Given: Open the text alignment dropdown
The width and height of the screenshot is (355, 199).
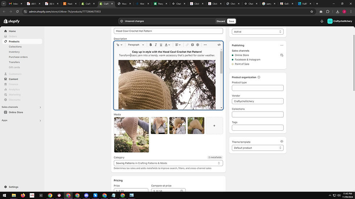Looking at the screenshot, I should [178, 45].
